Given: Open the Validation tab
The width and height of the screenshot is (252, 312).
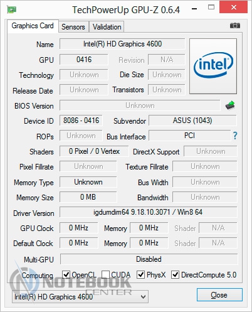Looking at the screenshot, I should 107,27.
